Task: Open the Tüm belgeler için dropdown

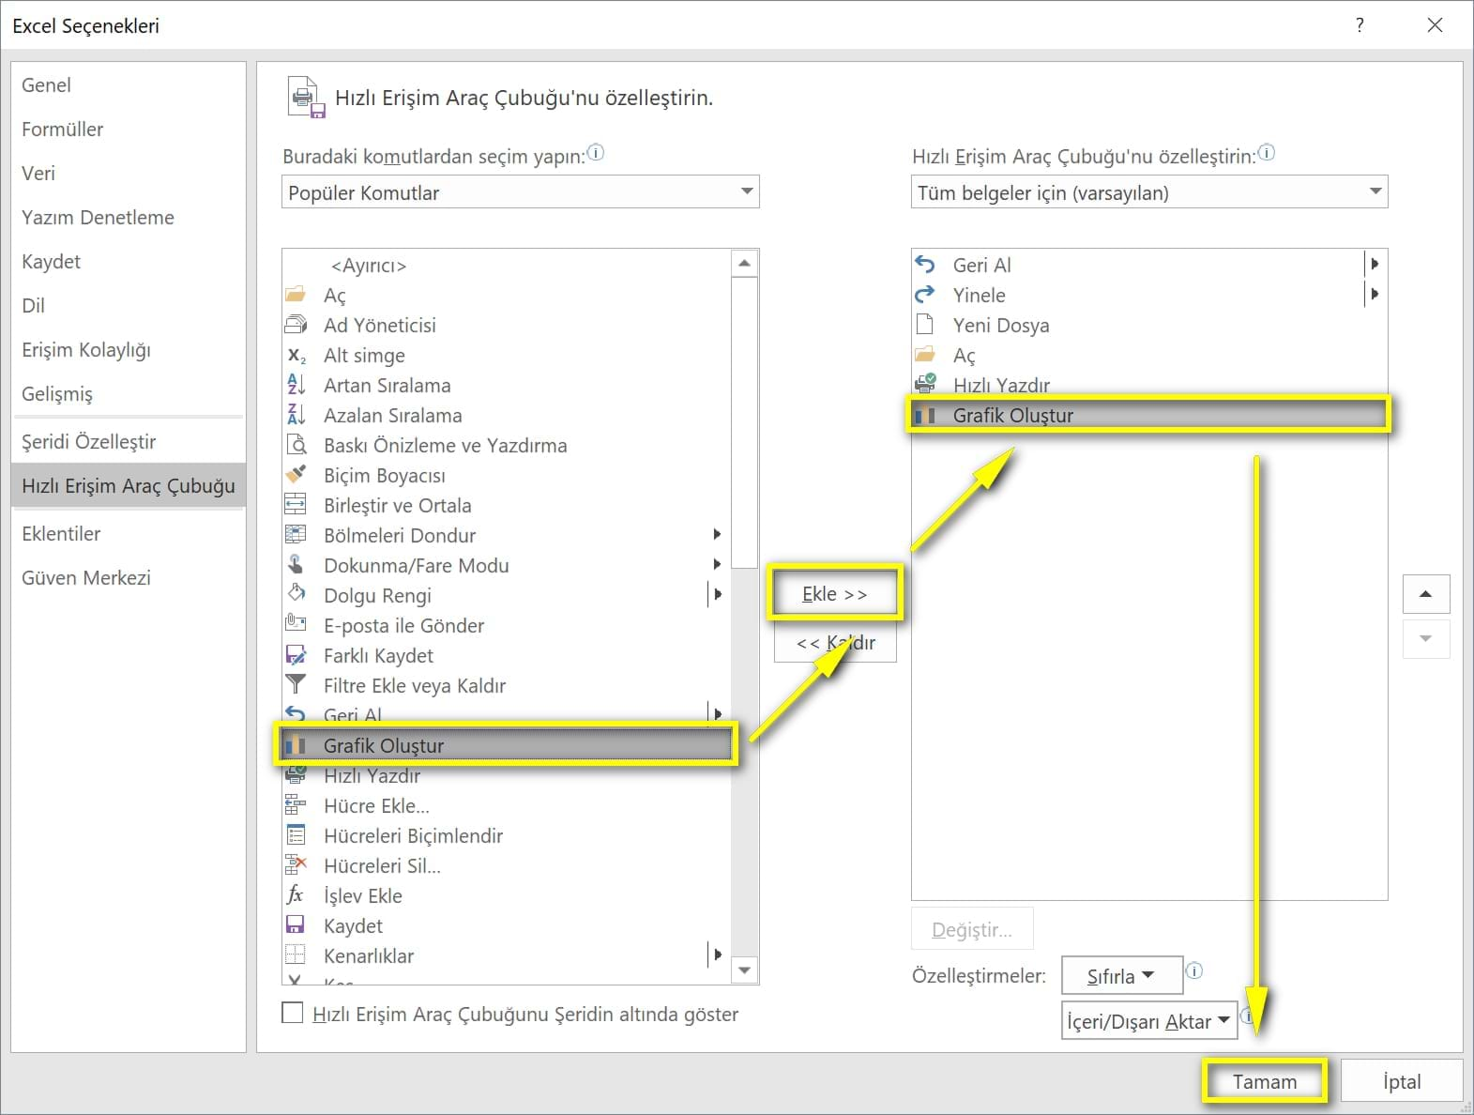Action: pos(1149,192)
